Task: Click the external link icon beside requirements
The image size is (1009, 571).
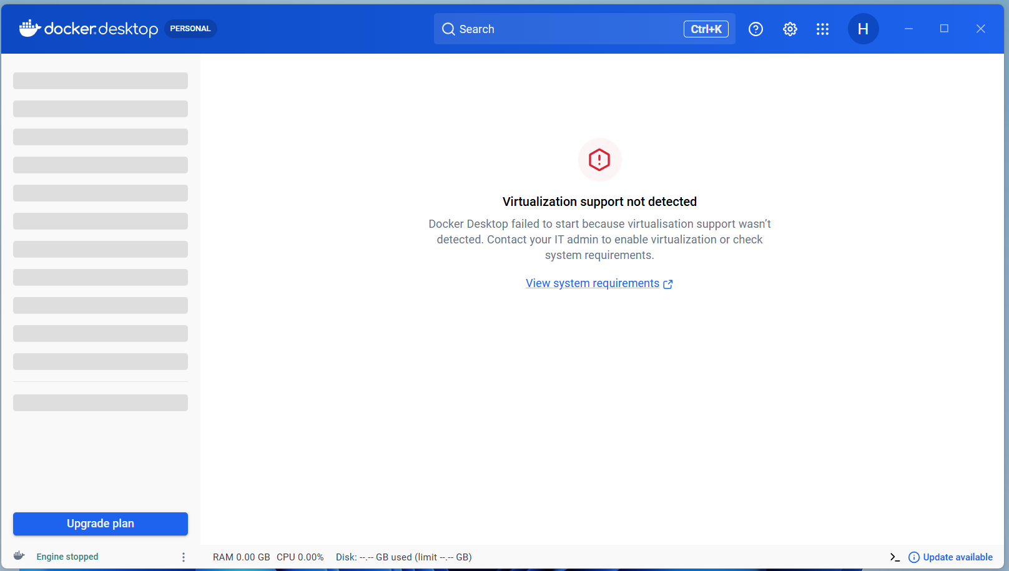Action: tap(668, 284)
